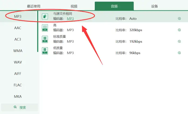Open settings gear for 192kbps preset
Screen dimensions: 188x114
[x=179, y=41]
